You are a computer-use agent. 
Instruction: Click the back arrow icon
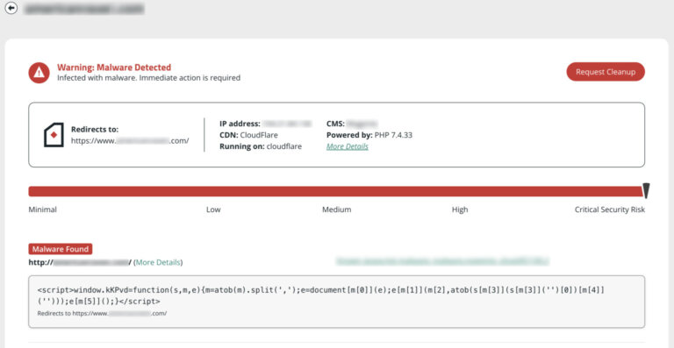pyautogui.click(x=11, y=8)
